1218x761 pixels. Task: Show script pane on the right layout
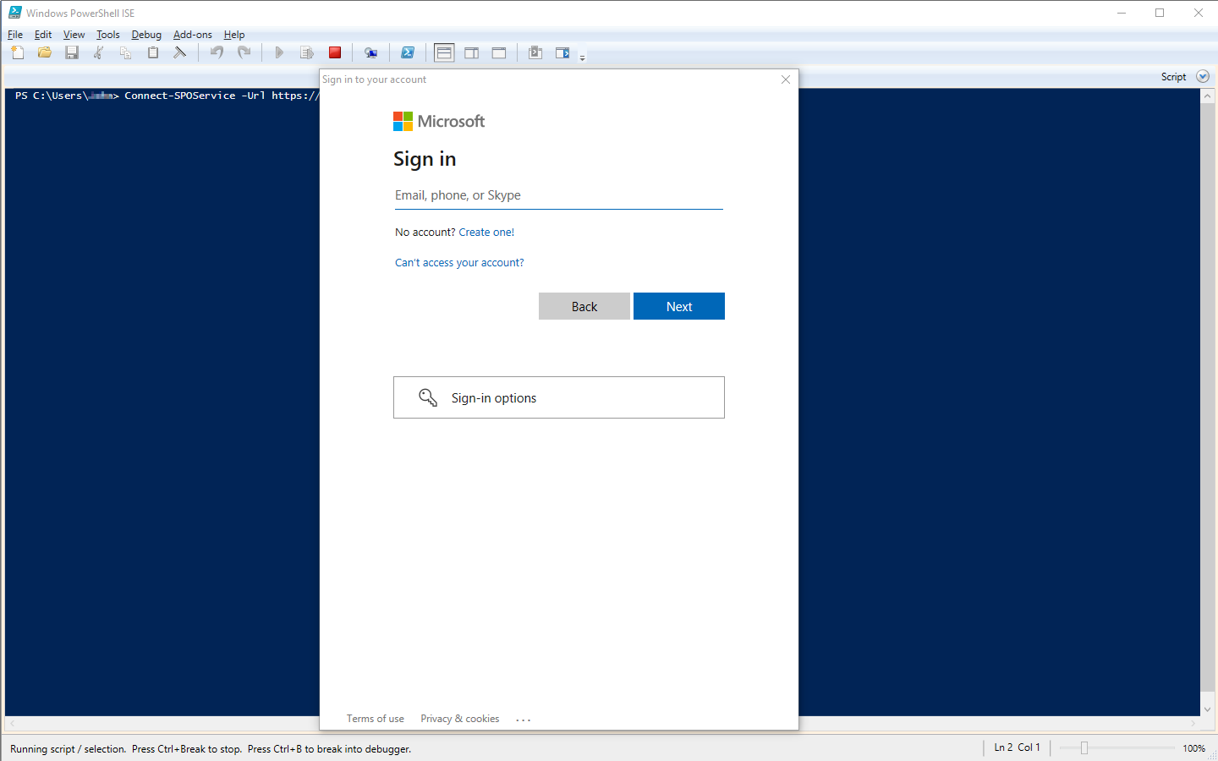(x=472, y=52)
